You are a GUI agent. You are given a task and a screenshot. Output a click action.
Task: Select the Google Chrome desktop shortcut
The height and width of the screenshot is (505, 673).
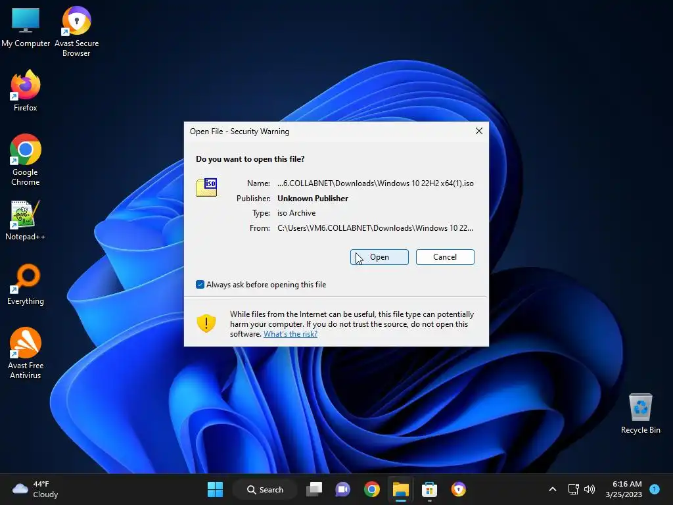(26, 160)
